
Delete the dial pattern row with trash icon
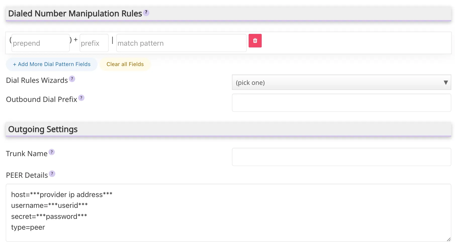tap(255, 40)
